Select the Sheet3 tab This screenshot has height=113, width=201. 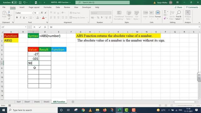click(x=46, y=102)
